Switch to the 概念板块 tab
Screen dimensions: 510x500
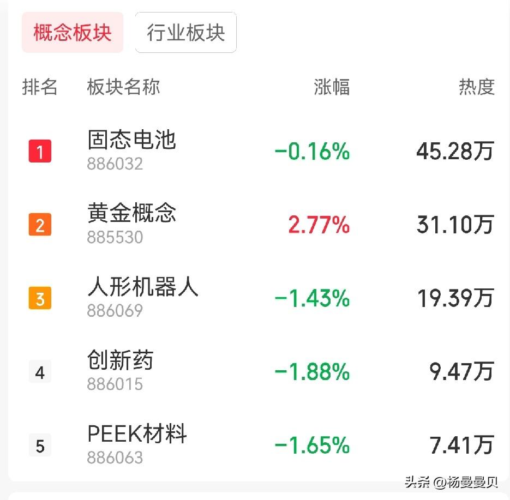coord(73,33)
